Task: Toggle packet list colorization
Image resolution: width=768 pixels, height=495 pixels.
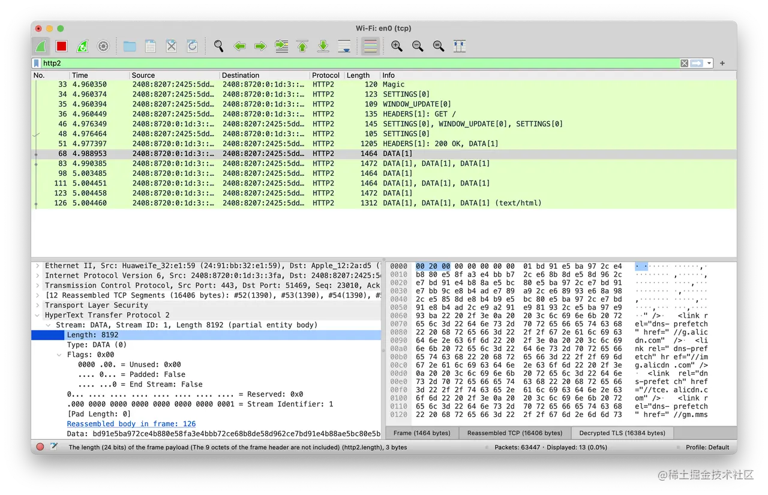Action: pyautogui.click(x=370, y=46)
